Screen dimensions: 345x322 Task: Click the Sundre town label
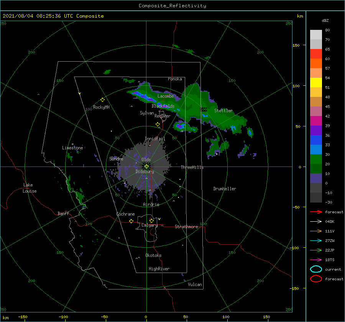[116, 159]
